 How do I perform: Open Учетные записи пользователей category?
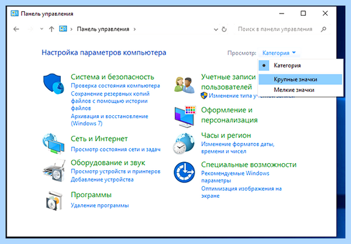(228, 82)
